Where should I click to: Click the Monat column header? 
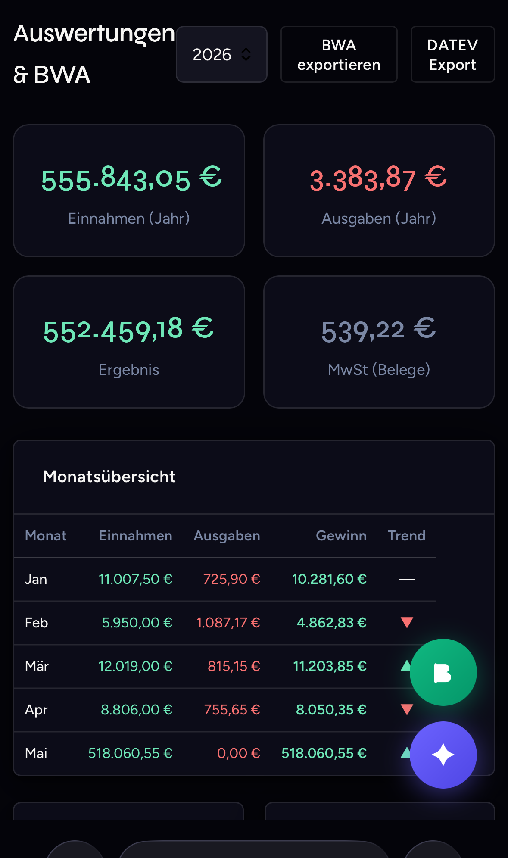click(x=46, y=536)
